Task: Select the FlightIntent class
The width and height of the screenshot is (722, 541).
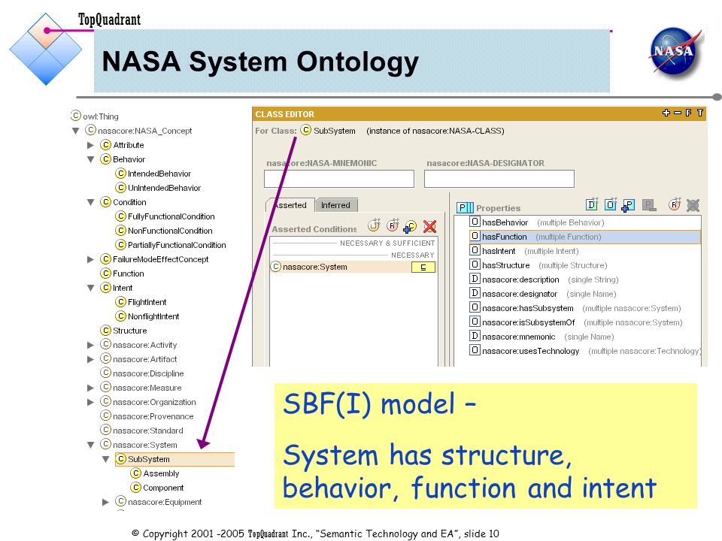Action: 147,302
